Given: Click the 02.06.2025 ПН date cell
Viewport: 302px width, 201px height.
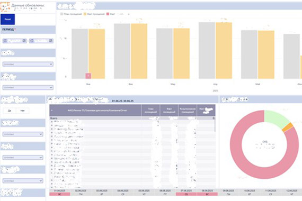Looking at the screenshot, I should tap(81, 193).
